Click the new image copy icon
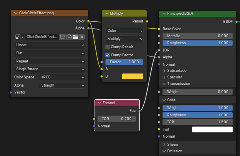Image resolution: width=240 pixels, height=156 pixels. [69, 37]
